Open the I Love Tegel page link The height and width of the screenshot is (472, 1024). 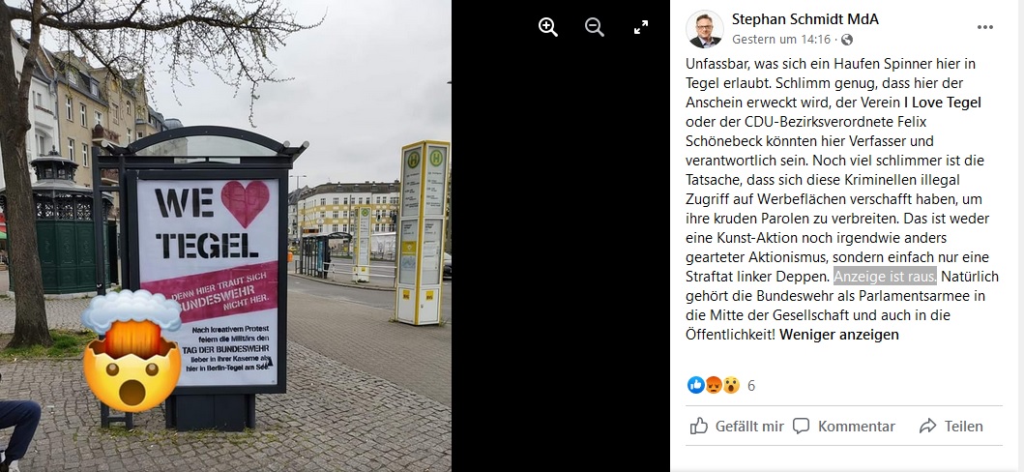pyautogui.click(x=943, y=103)
